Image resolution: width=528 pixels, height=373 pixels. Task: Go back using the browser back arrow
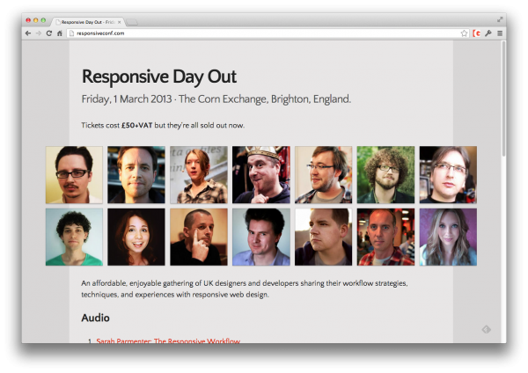tap(28, 33)
